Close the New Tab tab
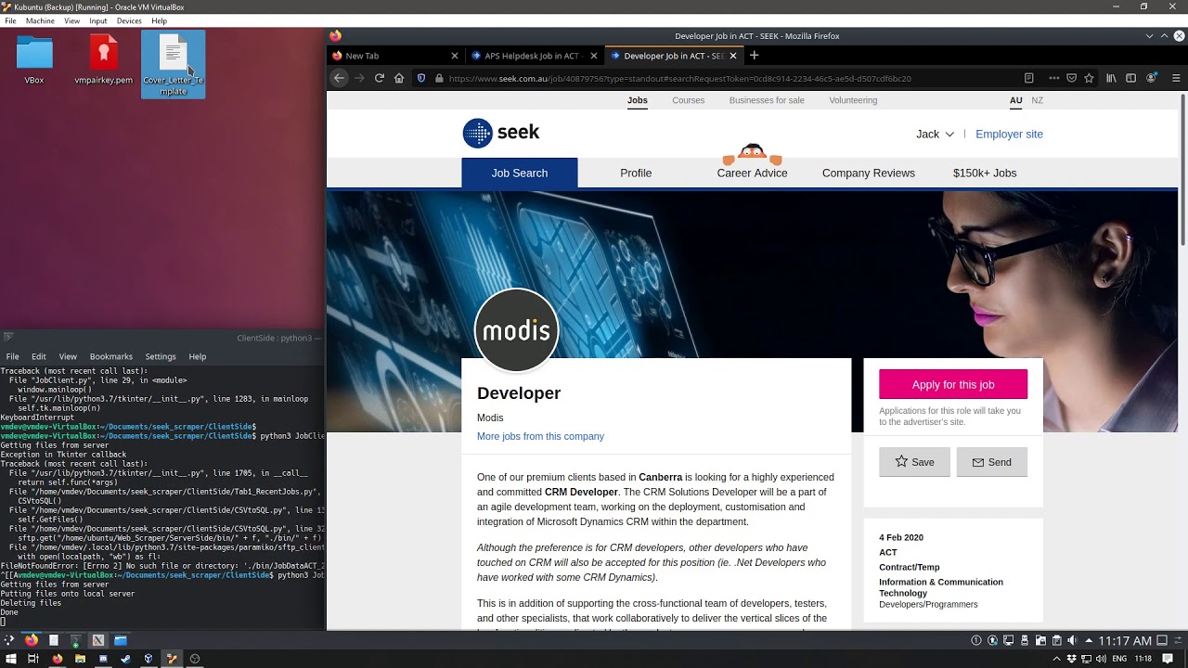This screenshot has height=668, width=1188. click(455, 56)
